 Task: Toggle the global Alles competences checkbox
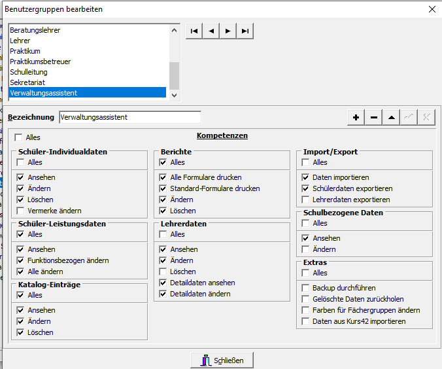click(18, 137)
